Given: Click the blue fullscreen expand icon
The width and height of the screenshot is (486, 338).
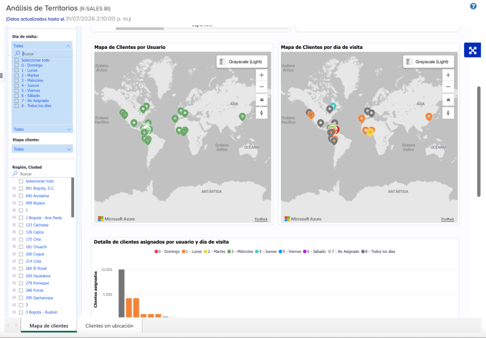Looking at the screenshot, I should tap(472, 50).
